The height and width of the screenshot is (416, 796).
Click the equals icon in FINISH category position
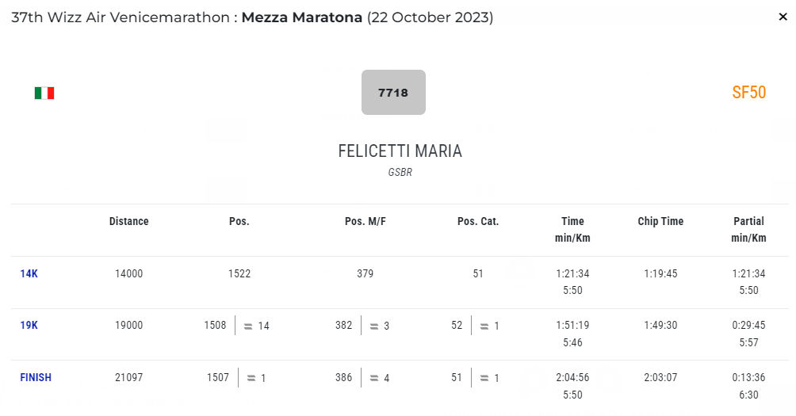point(484,378)
